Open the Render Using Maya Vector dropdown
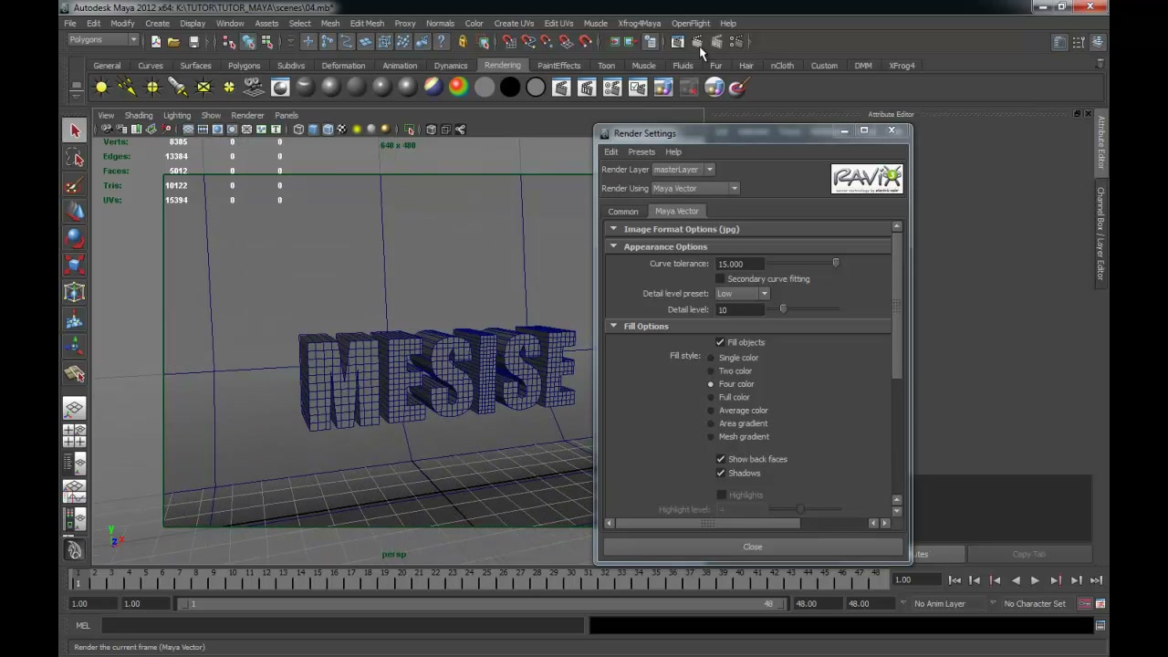 pos(695,188)
